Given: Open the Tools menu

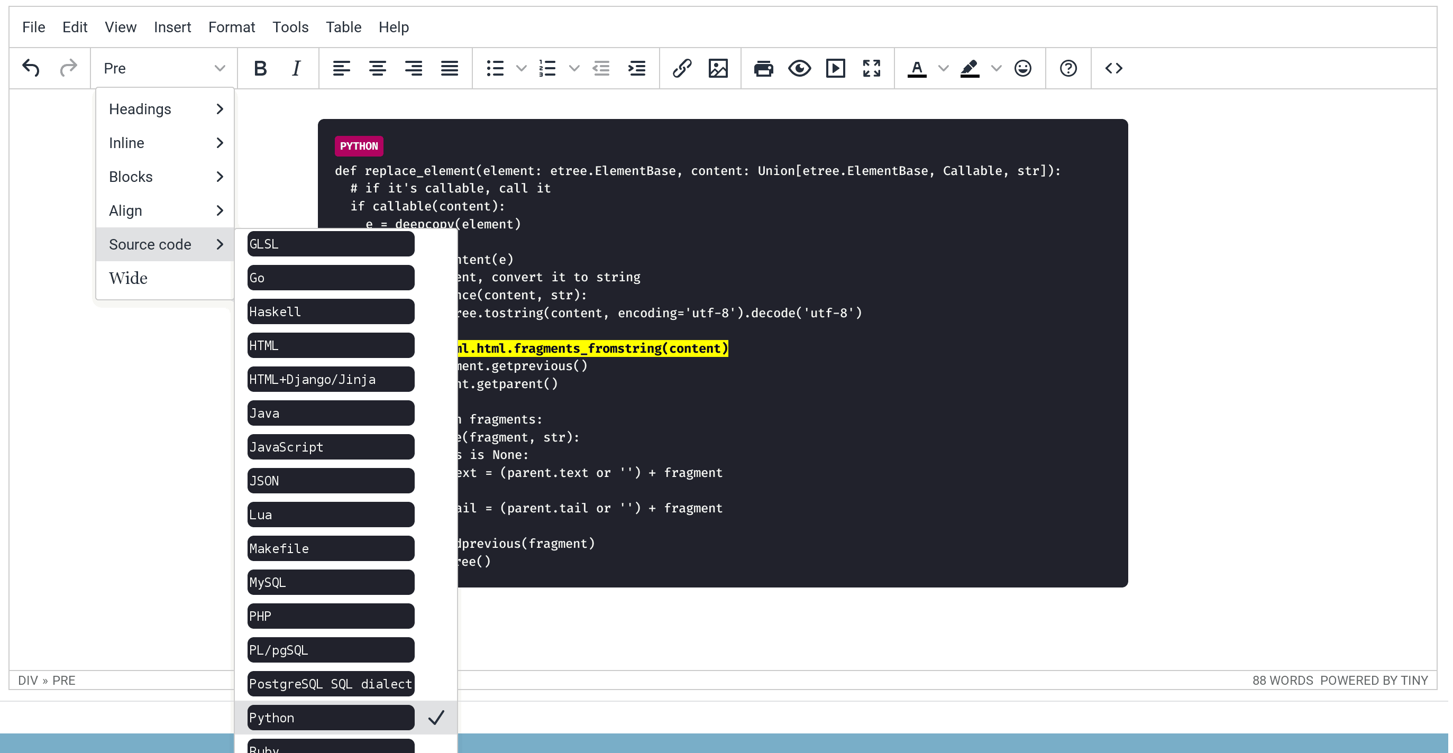Looking at the screenshot, I should 290,27.
